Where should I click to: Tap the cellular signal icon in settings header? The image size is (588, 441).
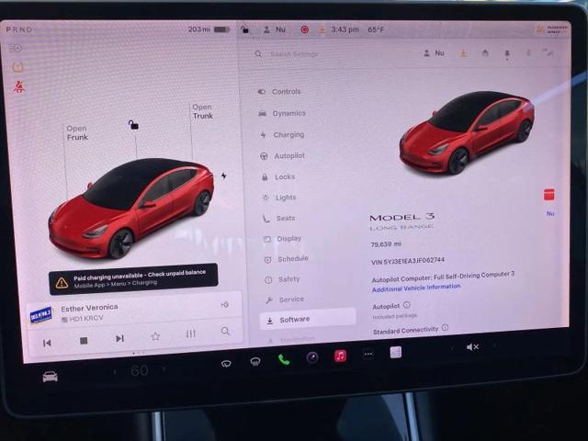(548, 53)
